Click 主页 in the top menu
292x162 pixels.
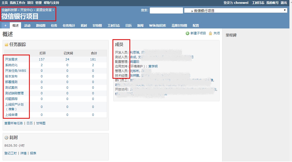[5, 3]
